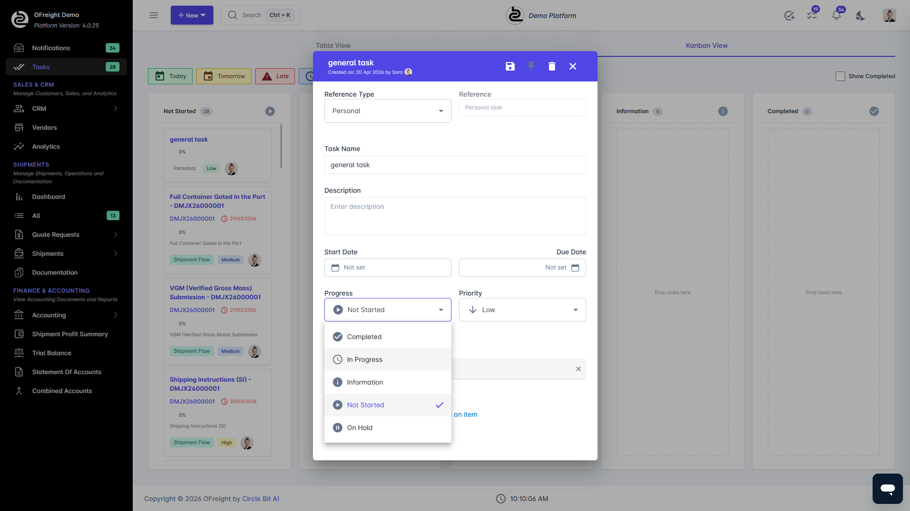Open the Circle Bit AI link
Viewport: 910px width, 511px height.
click(260, 499)
